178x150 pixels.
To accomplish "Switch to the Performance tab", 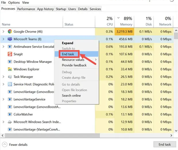I will [x=26, y=9].
